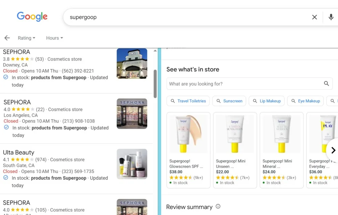Open the SEPHORA listing with 105 reviews
This screenshot has height=215, width=338.
click(16, 203)
